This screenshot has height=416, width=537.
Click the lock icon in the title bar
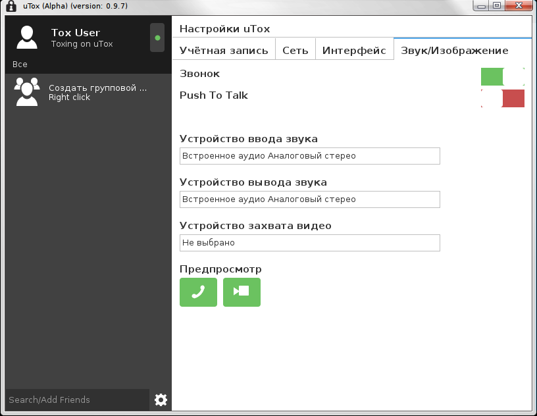click(x=11, y=6)
